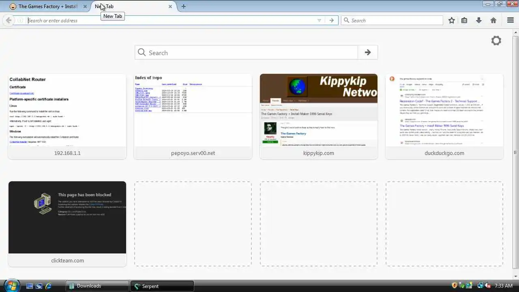
Task: Go back with the back arrow button
Action: point(9,20)
